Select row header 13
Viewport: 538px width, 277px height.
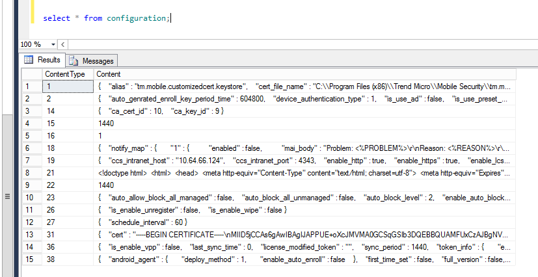(33, 235)
